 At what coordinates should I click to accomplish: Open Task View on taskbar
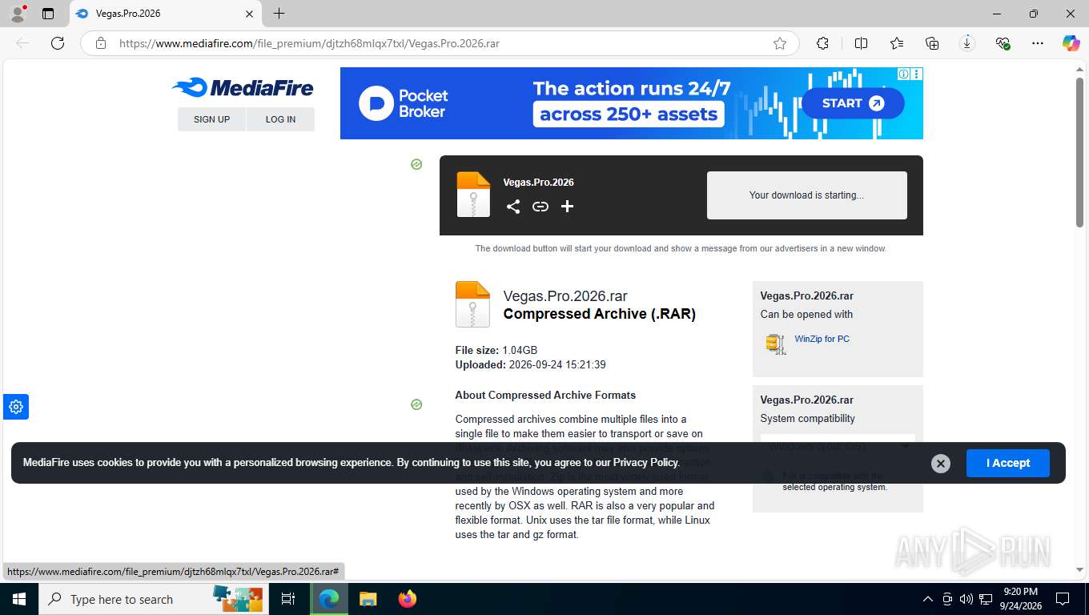pos(288,599)
